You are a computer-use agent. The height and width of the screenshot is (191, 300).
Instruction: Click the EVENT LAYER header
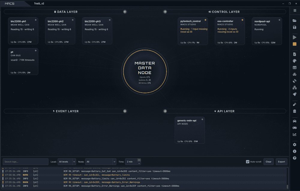(66, 111)
